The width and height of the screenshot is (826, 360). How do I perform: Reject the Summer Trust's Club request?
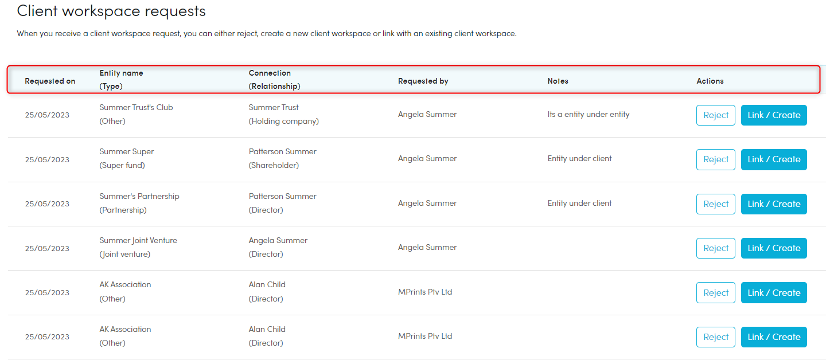(x=715, y=115)
